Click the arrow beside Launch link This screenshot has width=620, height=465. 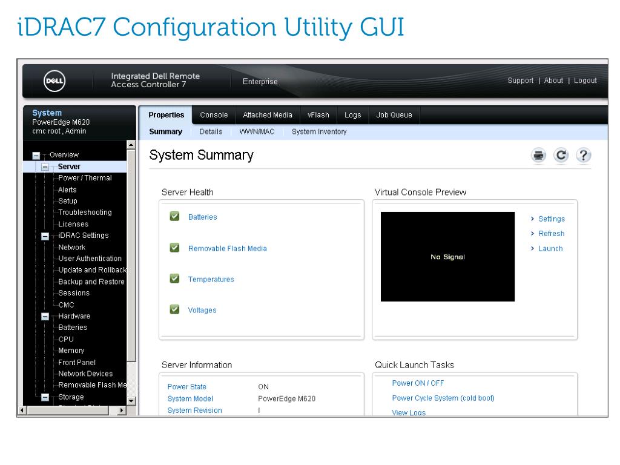tap(533, 248)
